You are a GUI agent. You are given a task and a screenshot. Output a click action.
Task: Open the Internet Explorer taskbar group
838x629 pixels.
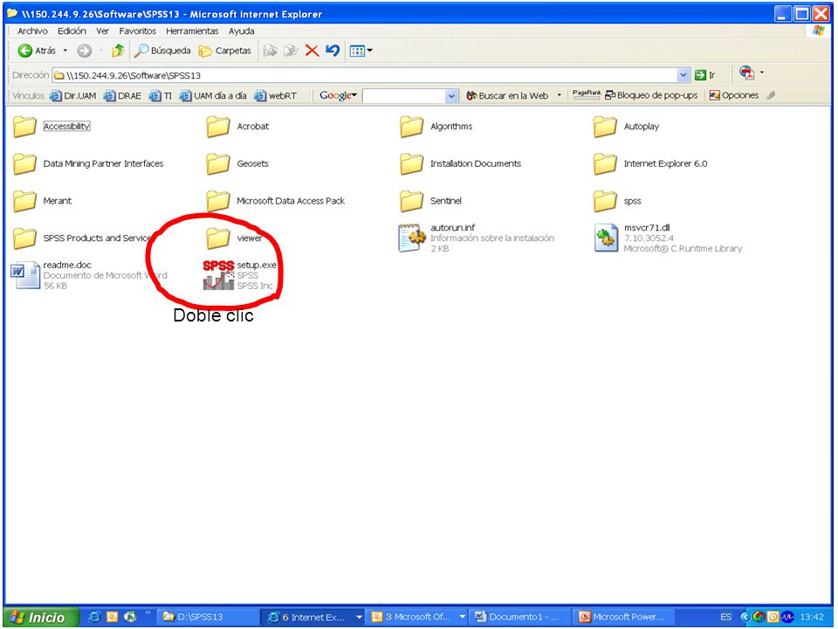(x=314, y=618)
